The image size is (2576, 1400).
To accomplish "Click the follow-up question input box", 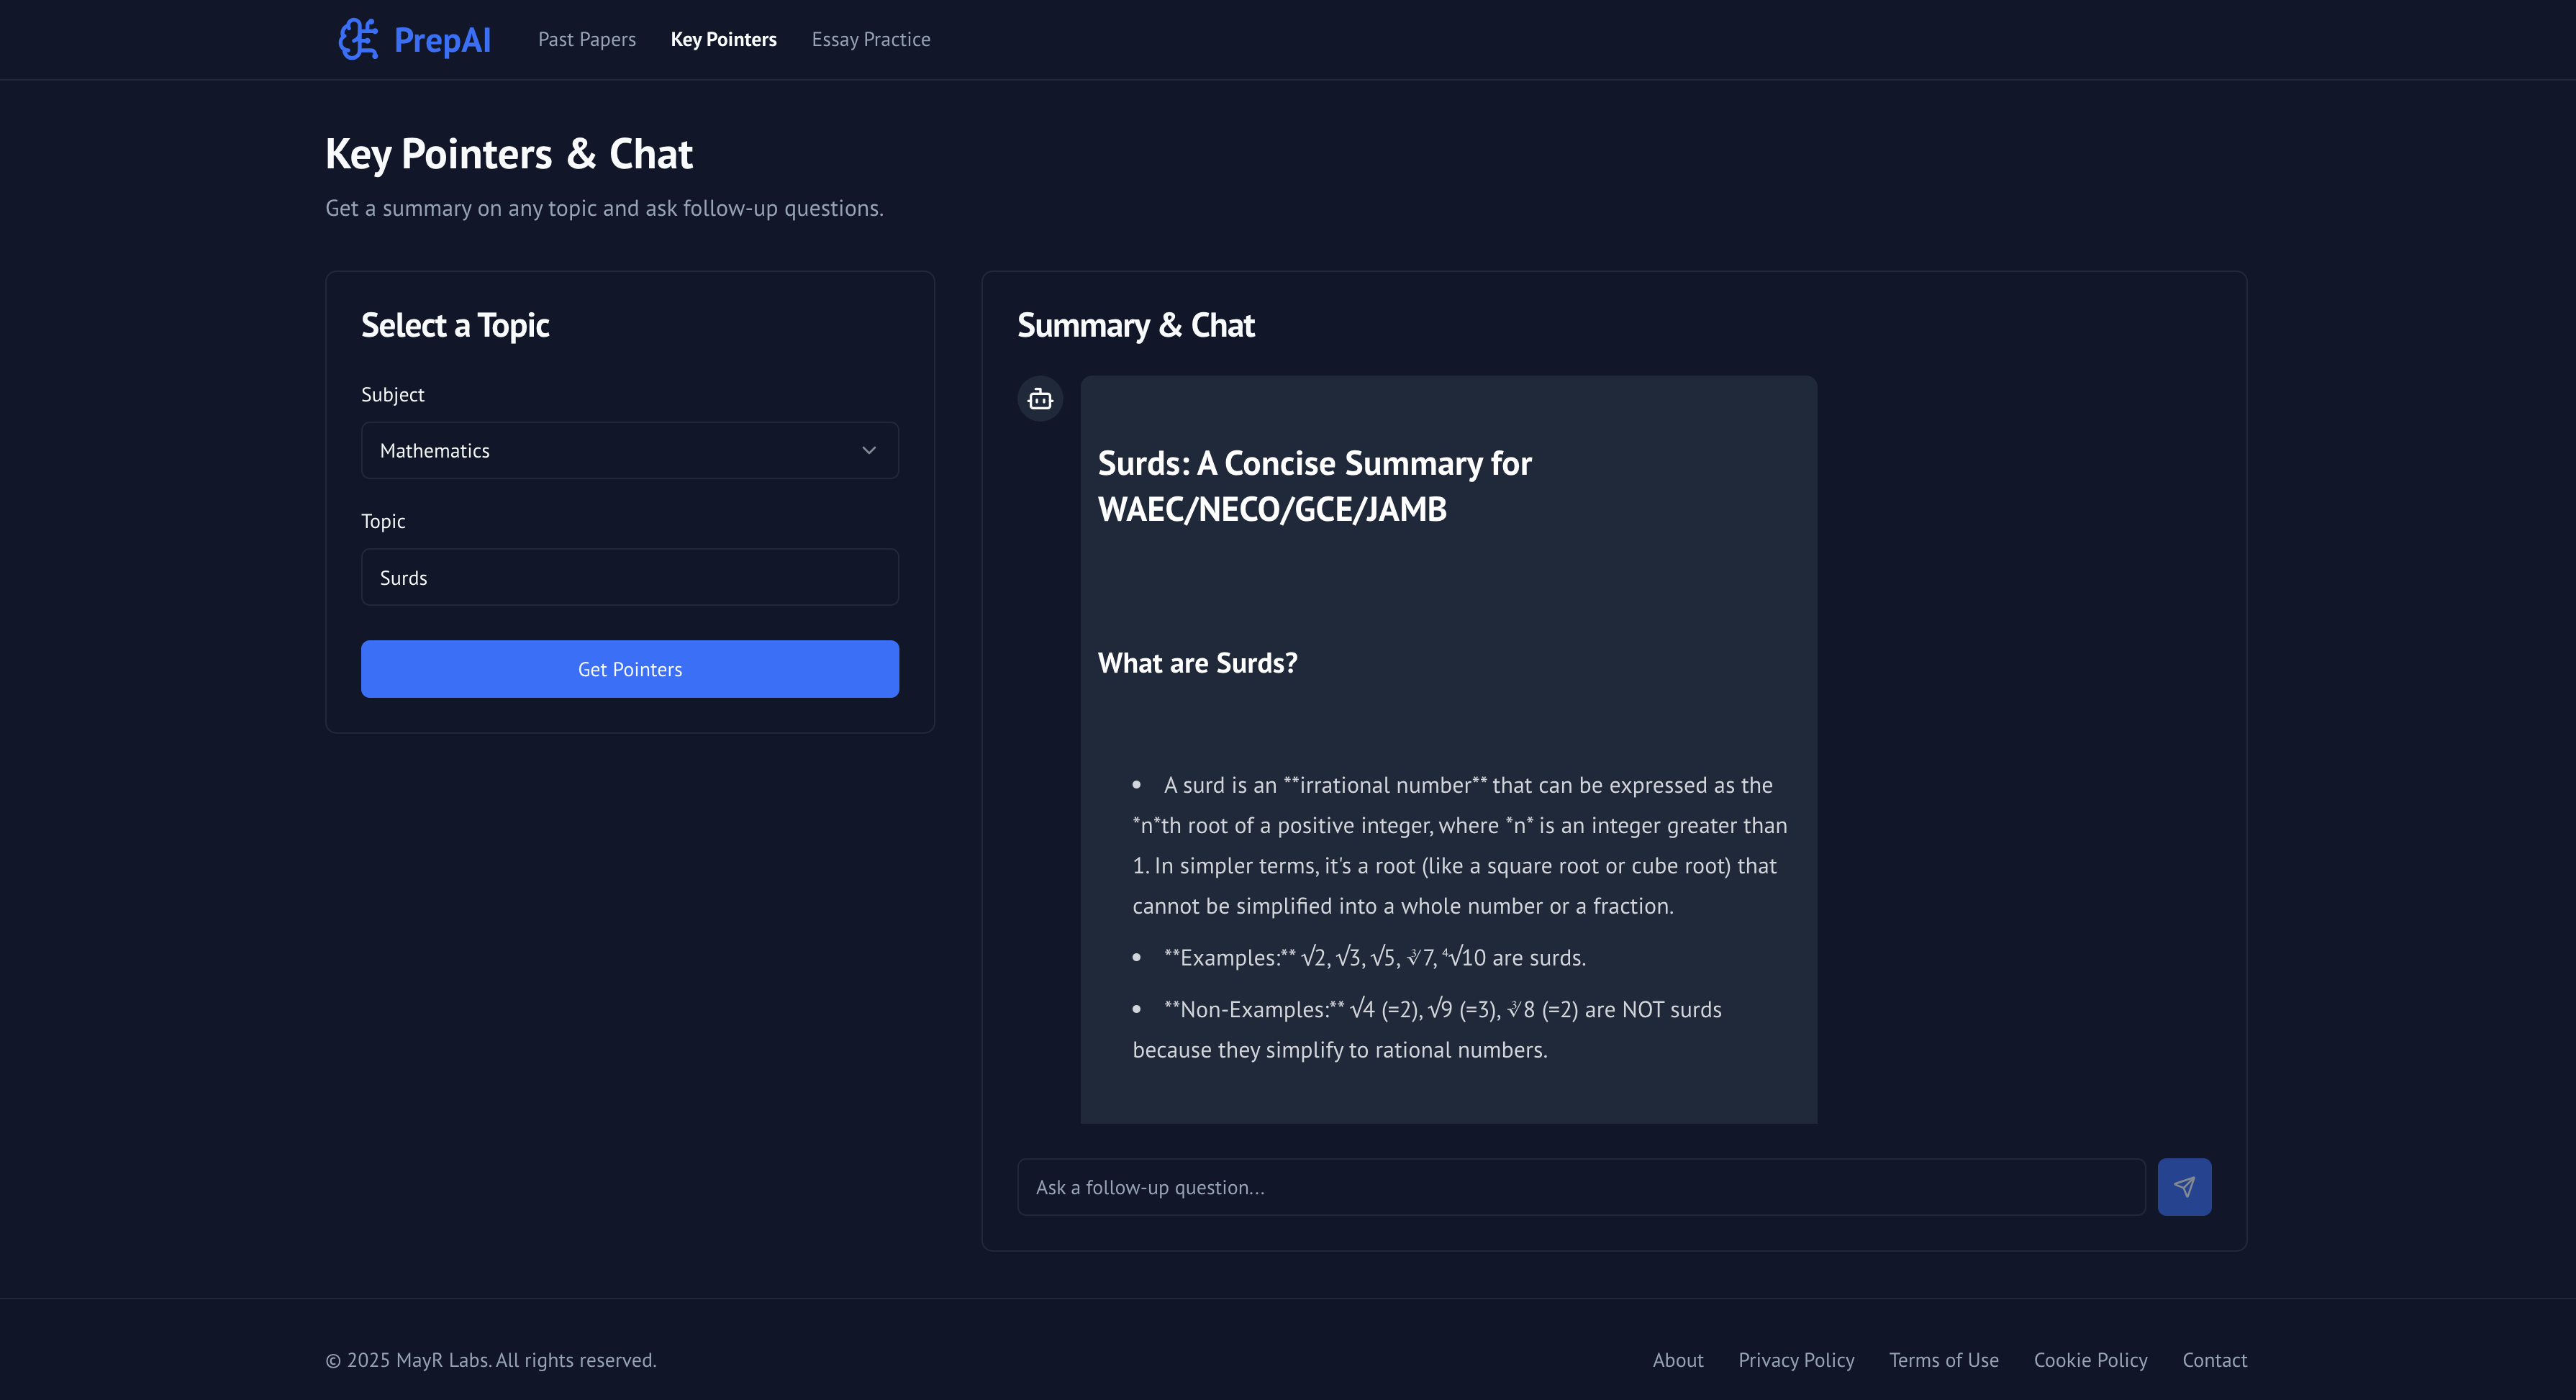I will point(1578,1186).
